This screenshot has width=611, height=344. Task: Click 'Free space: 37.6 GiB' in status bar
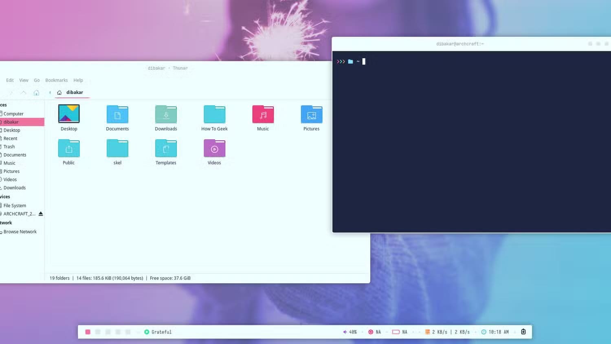click(170, 278)
